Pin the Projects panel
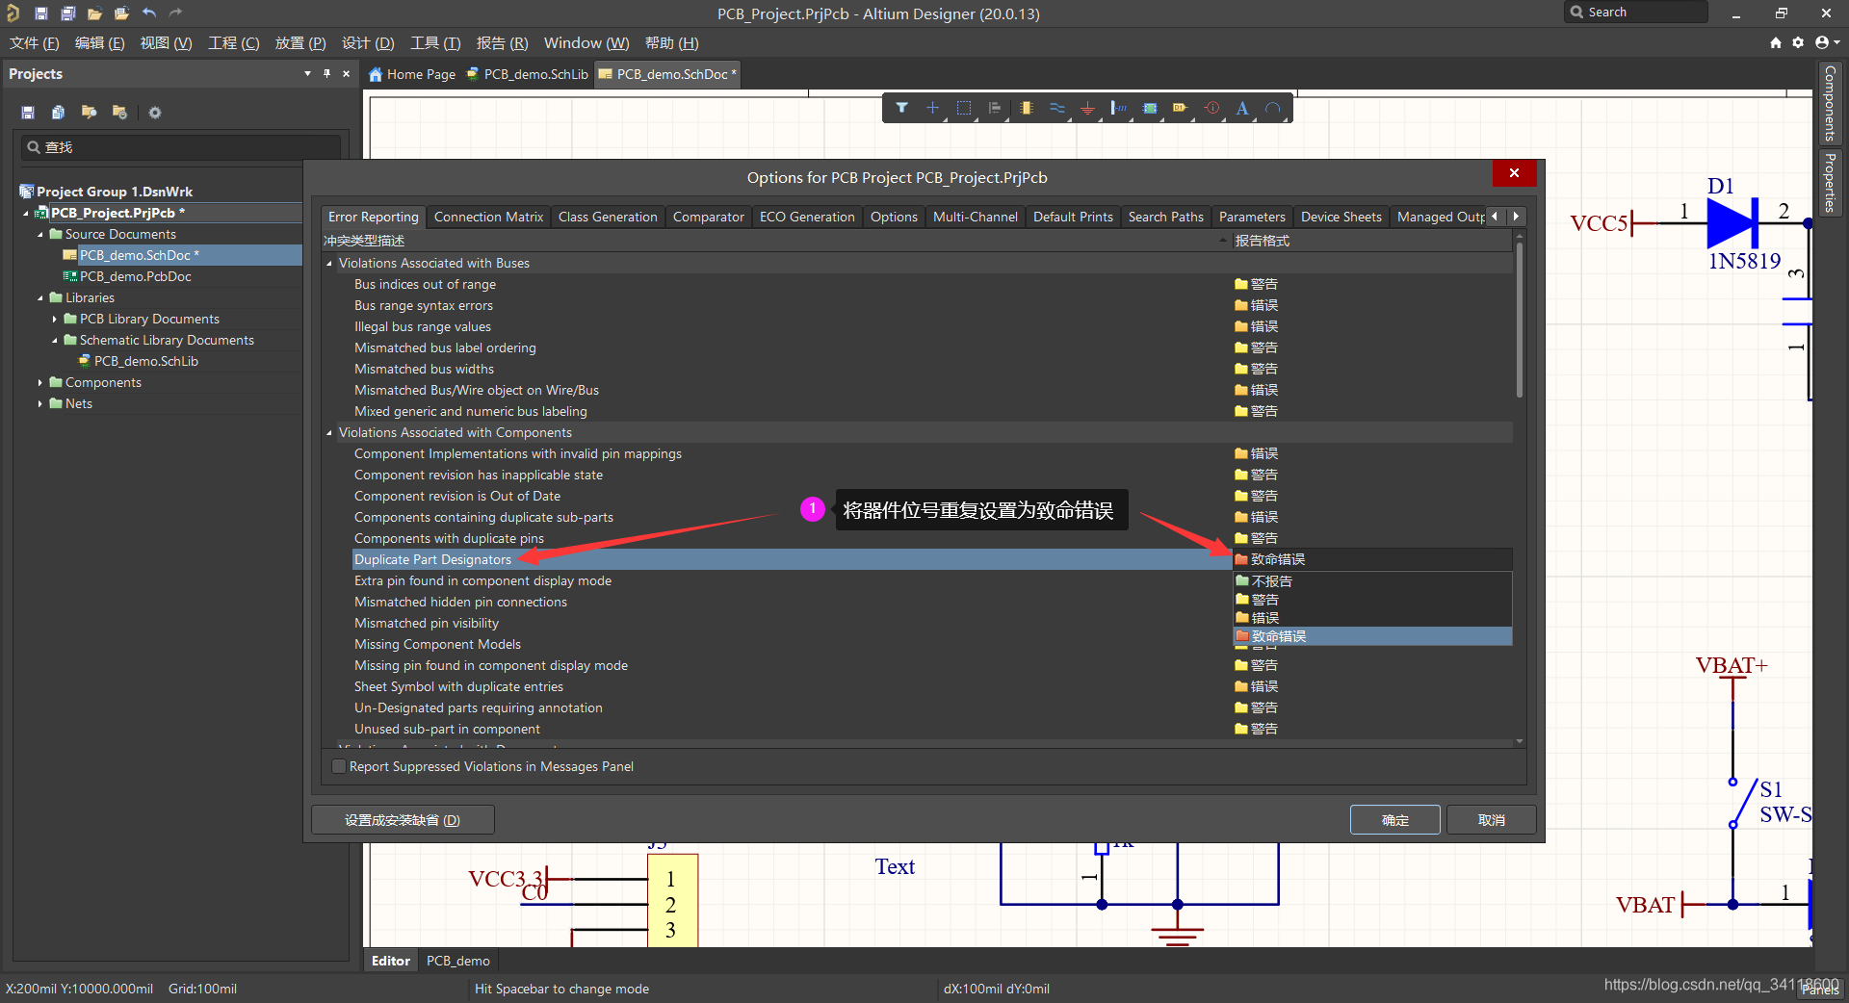 (326, 73)
